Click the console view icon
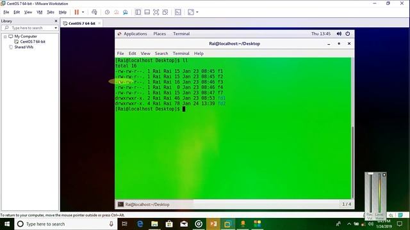Viewport: 410px width, 230px height. pos(178,12)
